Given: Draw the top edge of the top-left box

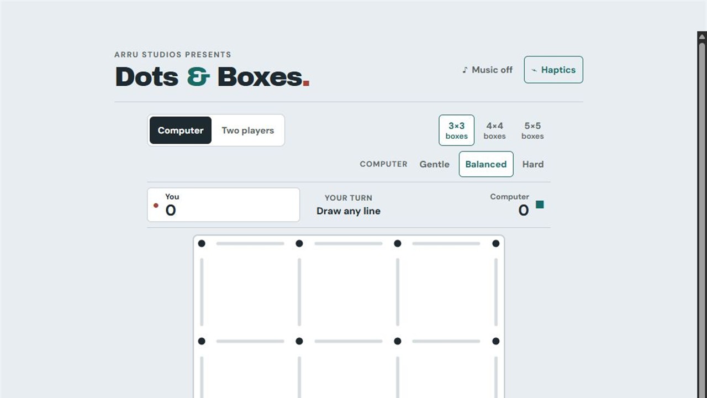Looking at the screenshot, I should (250, 243).
